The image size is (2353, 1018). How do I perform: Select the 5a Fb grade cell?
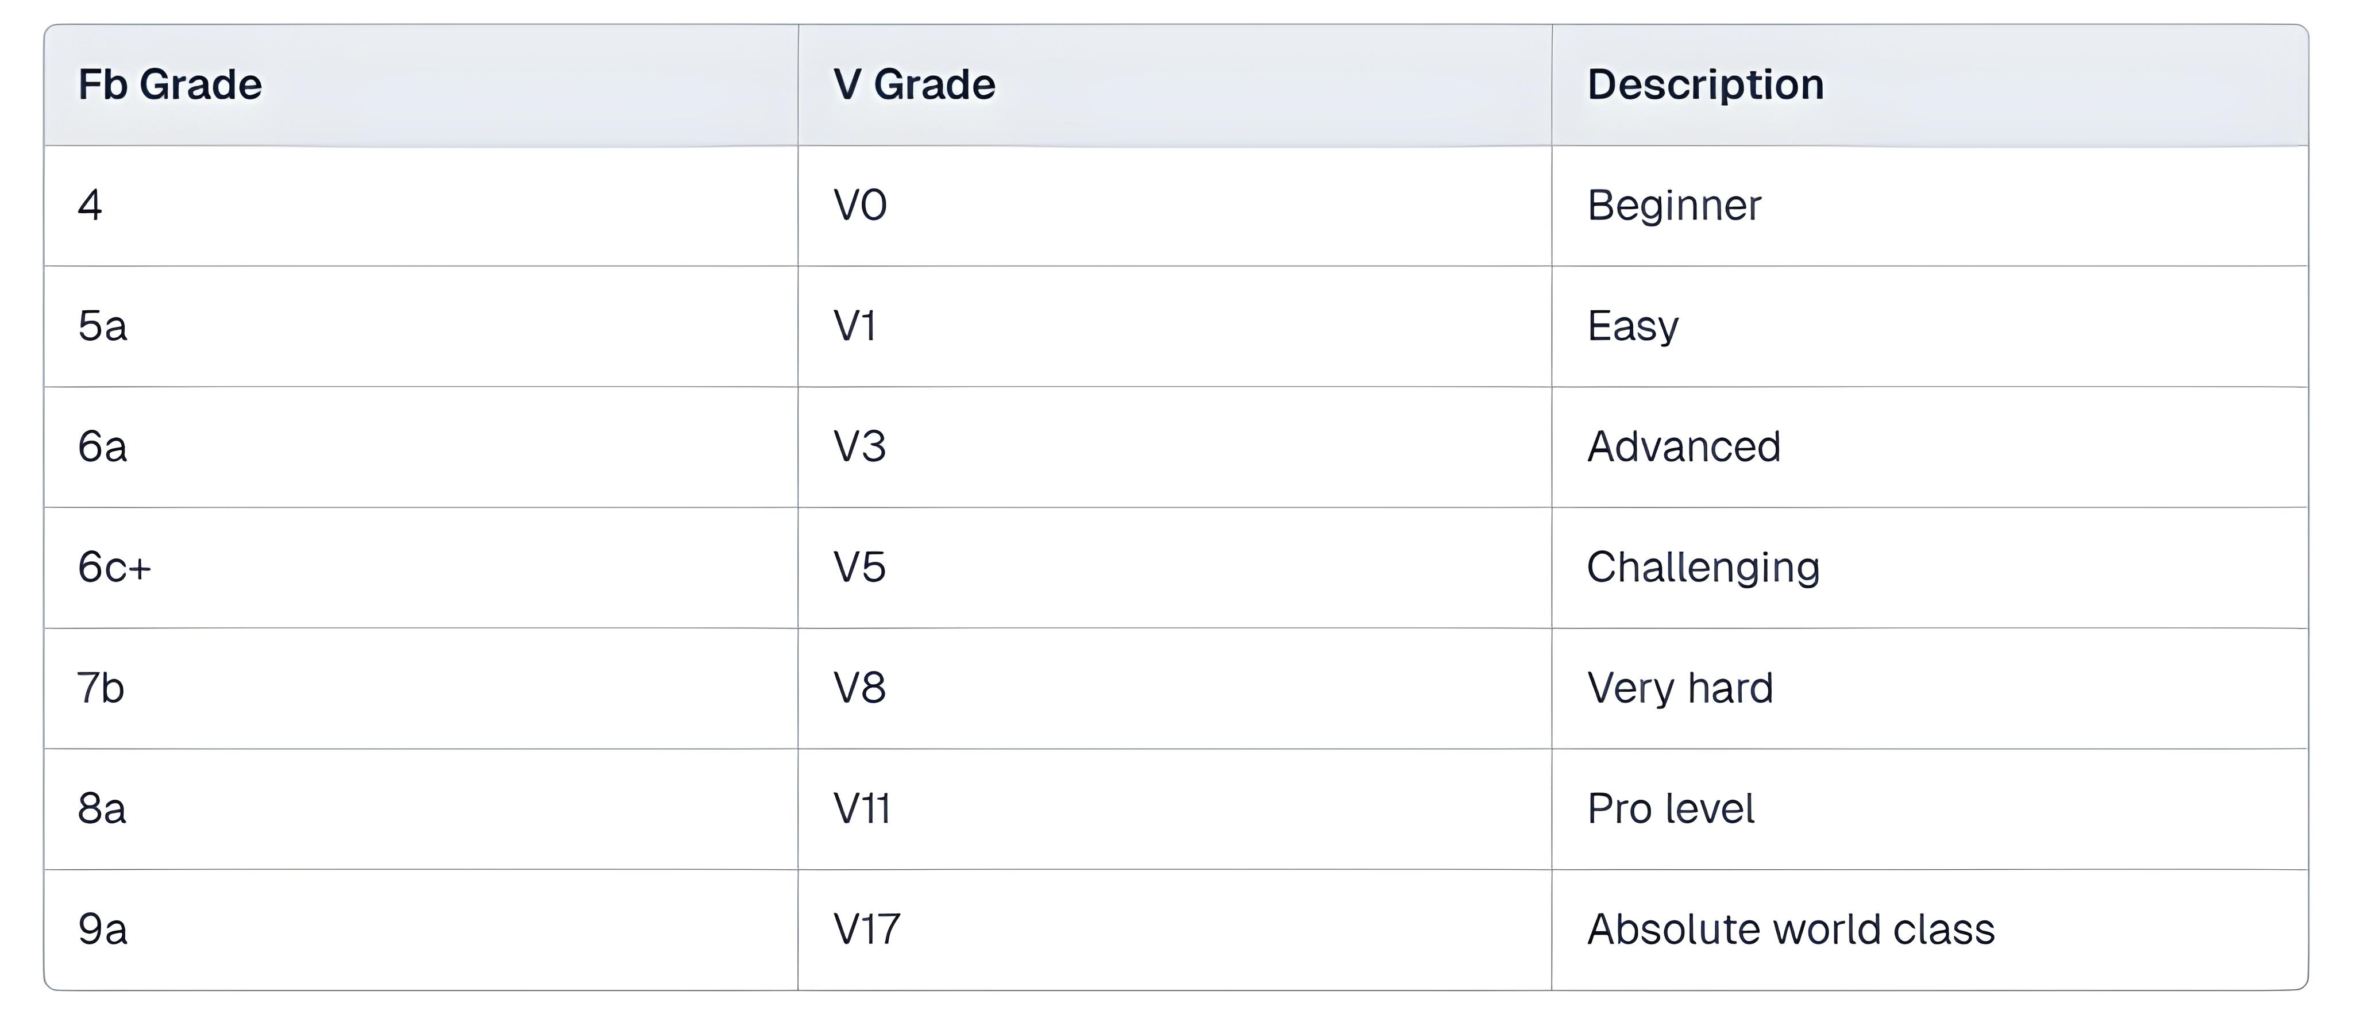pos(102,326)
